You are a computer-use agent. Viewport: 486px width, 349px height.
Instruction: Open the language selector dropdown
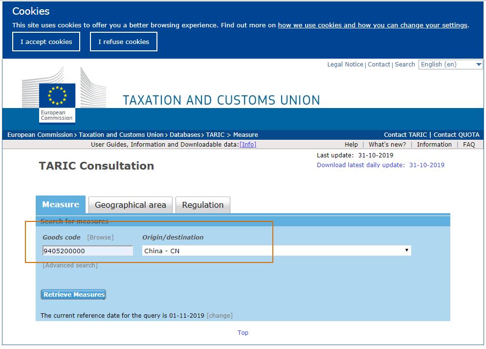tap(450, 65)
